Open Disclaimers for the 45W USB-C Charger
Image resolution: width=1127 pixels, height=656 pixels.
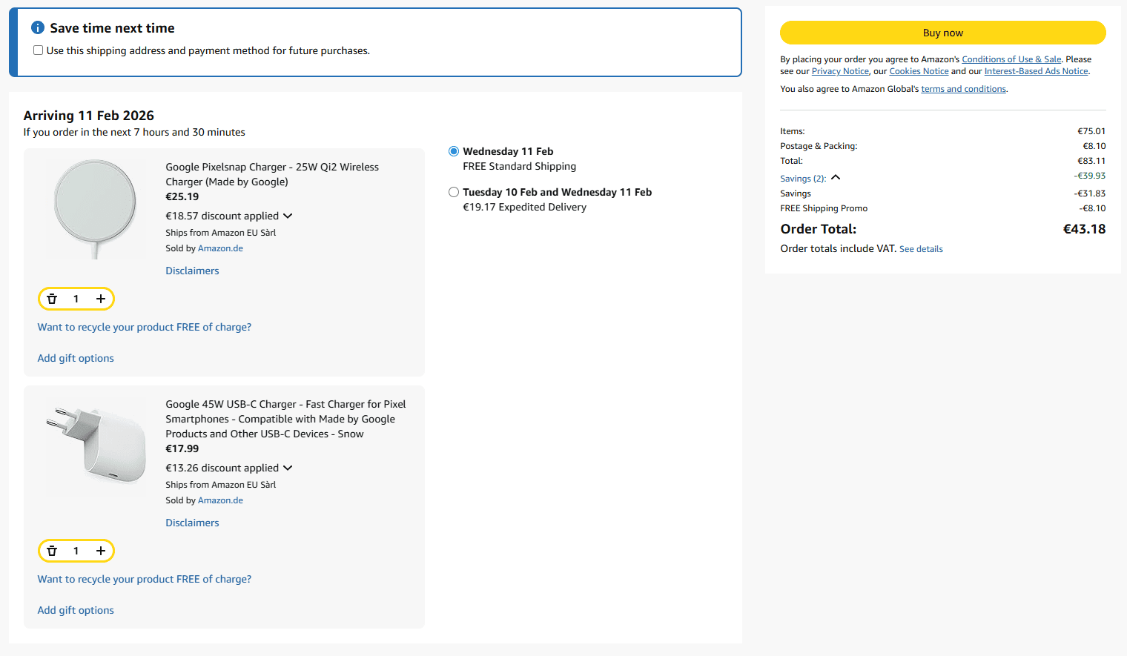(192, 523)
